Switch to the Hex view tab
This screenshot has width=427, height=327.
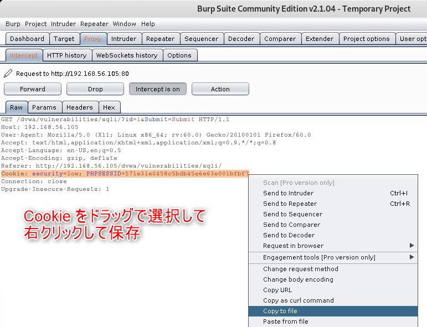(109, 107)
